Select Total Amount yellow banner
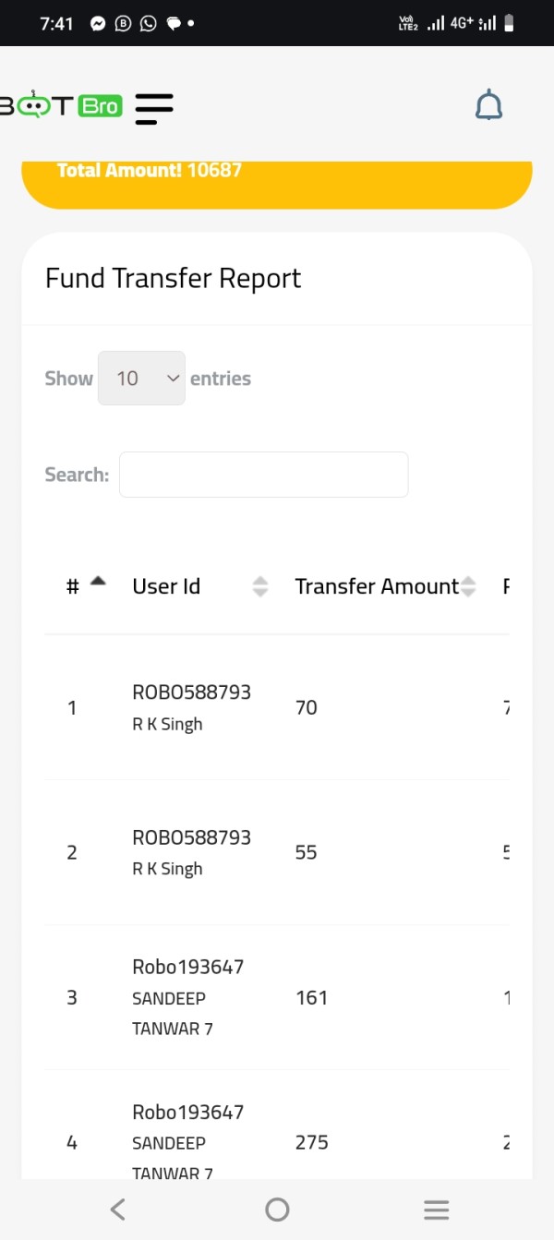Viewport: 554px width, 1240px height. (277, 185)
